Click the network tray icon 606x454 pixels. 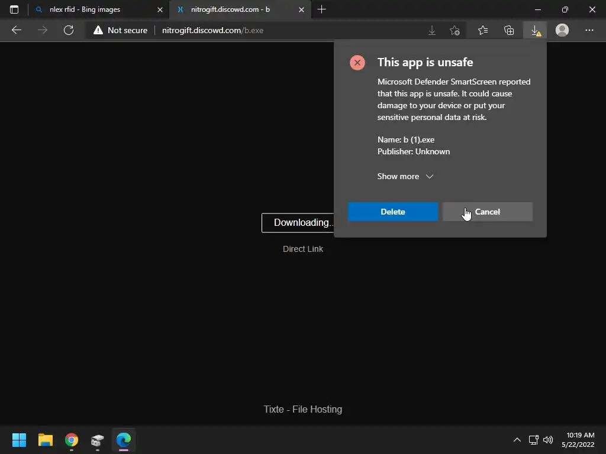(x=534, y=440)
